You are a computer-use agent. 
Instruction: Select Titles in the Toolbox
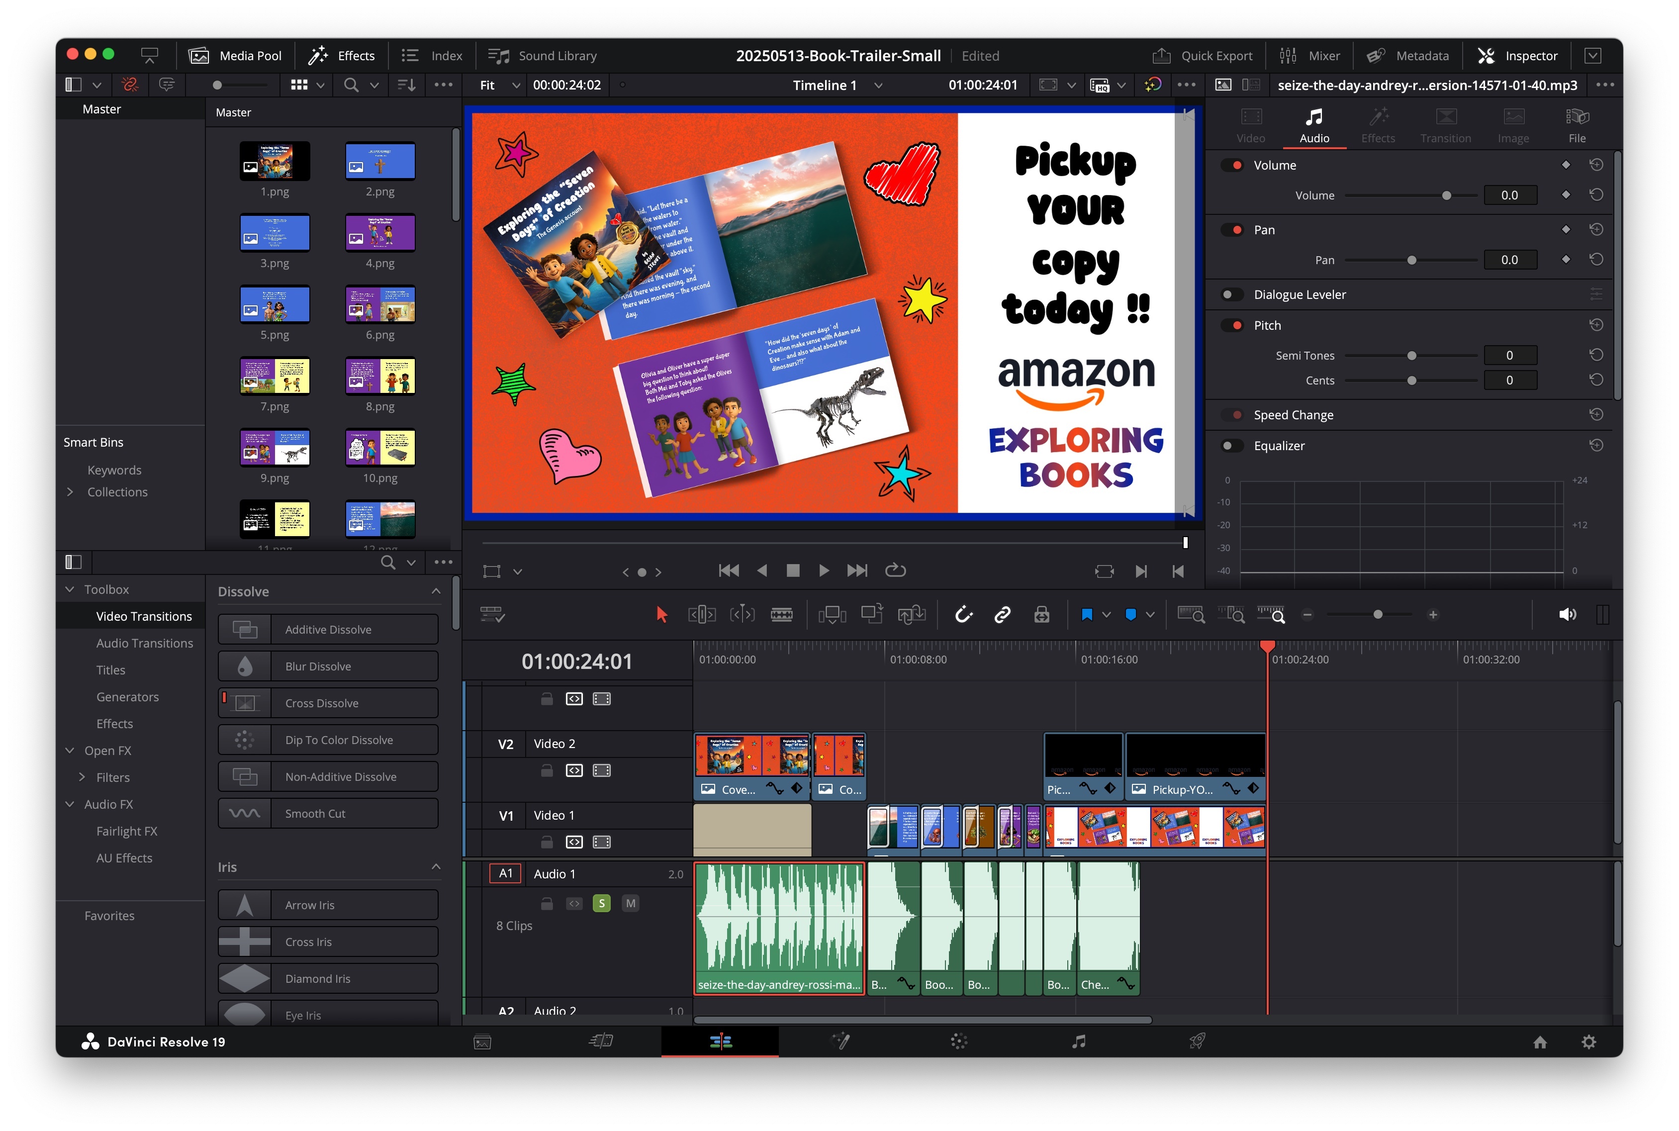pos(110,669)
